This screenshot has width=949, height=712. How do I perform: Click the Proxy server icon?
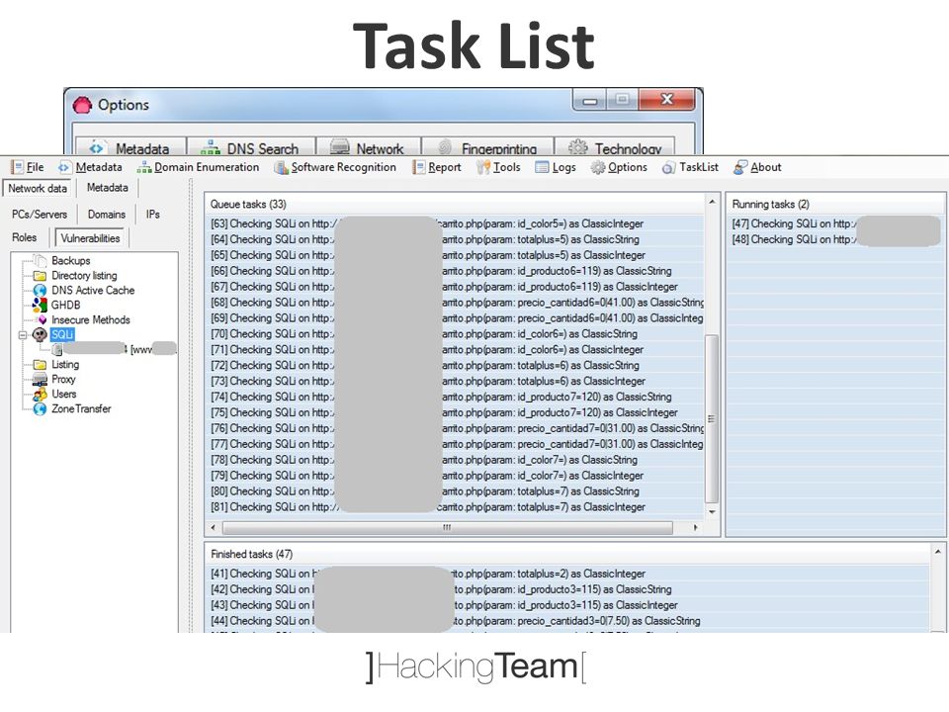(x=40, y=379)
